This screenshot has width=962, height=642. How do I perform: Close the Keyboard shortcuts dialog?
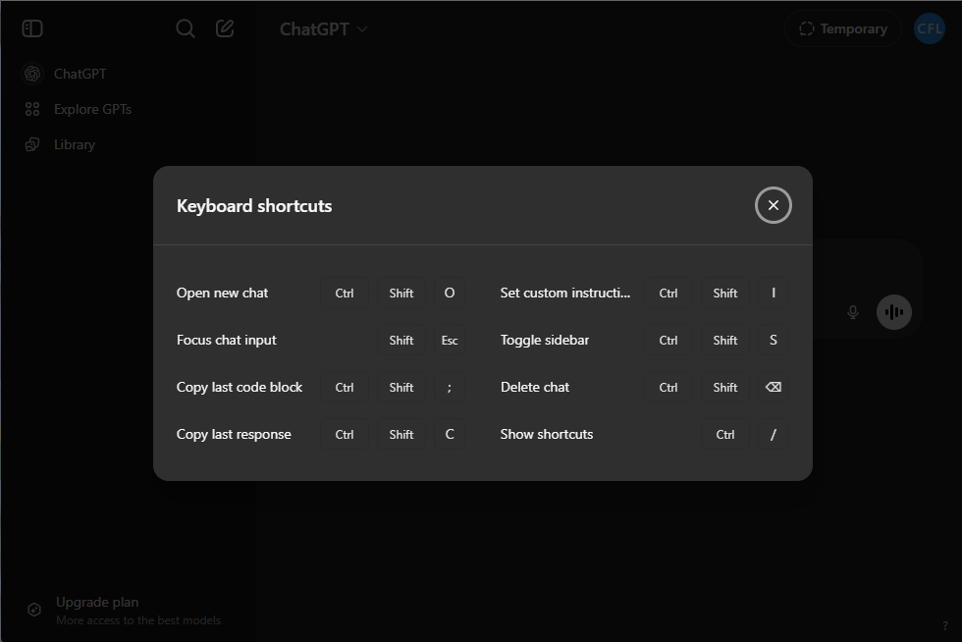pyautogui.click(x=774, y=205)
